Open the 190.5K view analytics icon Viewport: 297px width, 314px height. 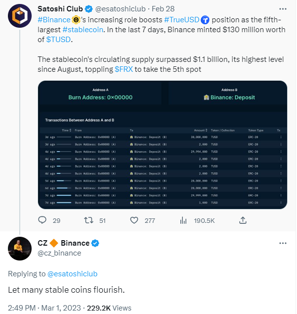(183, 220)
